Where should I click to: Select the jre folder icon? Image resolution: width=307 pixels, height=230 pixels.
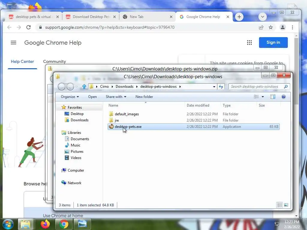coord(111,120)
